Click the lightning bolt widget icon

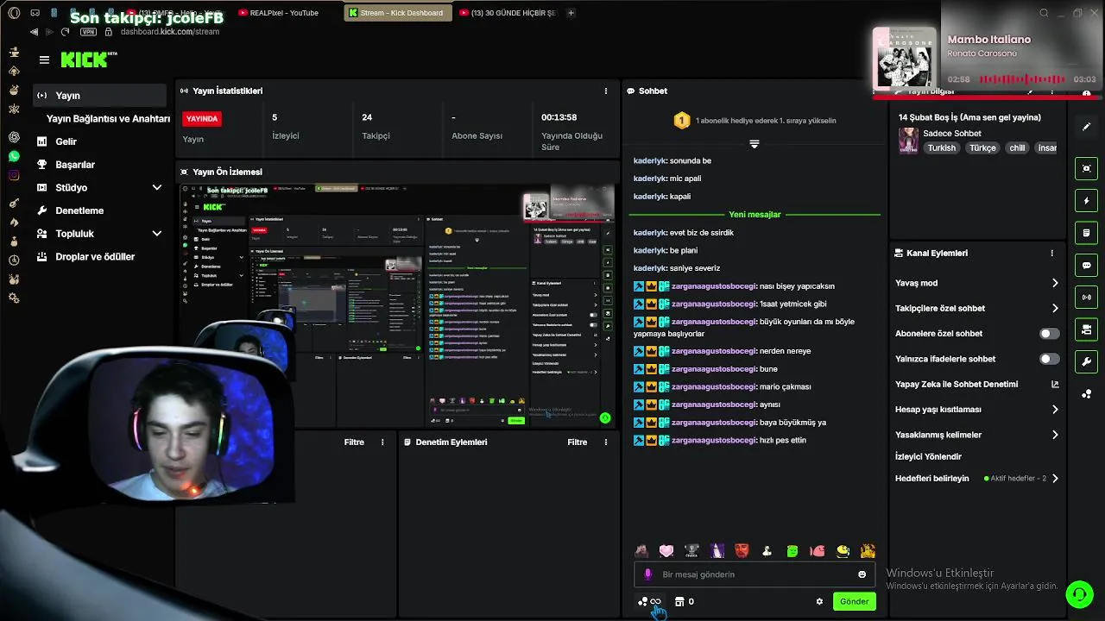(1086, 201)
